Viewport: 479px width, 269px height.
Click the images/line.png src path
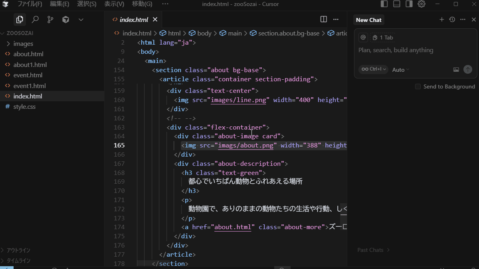pos(238,100)
